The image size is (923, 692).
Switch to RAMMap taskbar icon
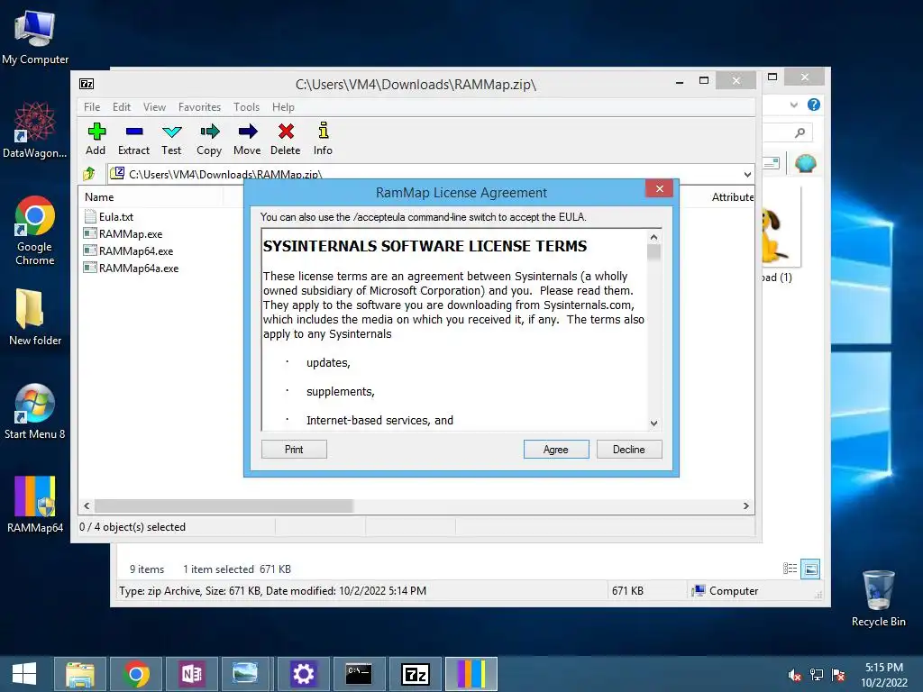[471, 674]
